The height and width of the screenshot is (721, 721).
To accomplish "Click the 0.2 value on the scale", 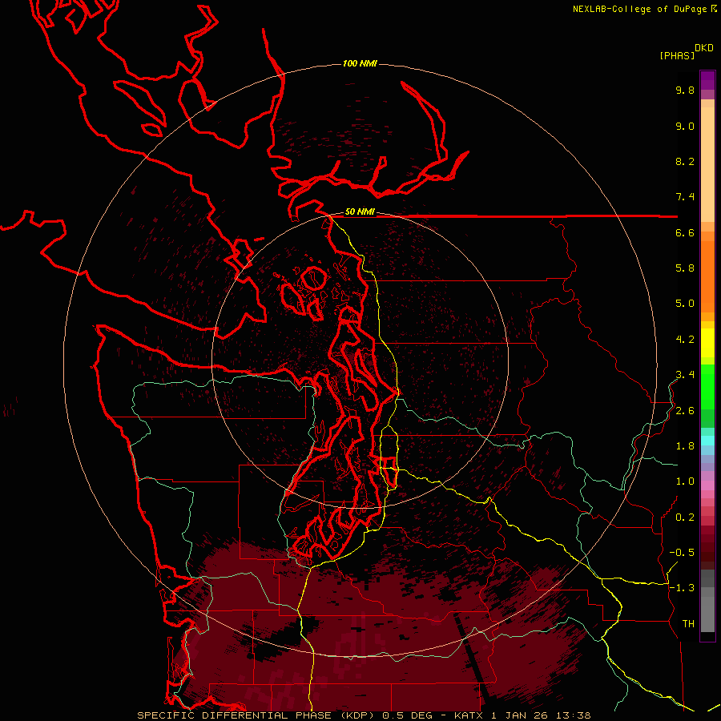I will coord(685,518).
